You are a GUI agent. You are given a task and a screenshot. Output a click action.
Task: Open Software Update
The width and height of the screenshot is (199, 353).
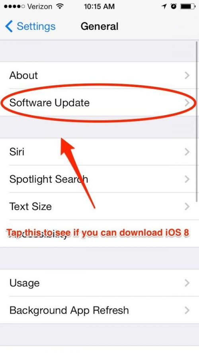99,102
